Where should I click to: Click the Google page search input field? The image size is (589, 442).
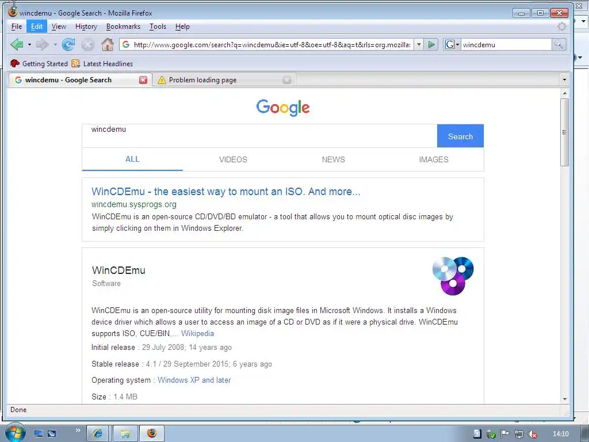point(259,136)
